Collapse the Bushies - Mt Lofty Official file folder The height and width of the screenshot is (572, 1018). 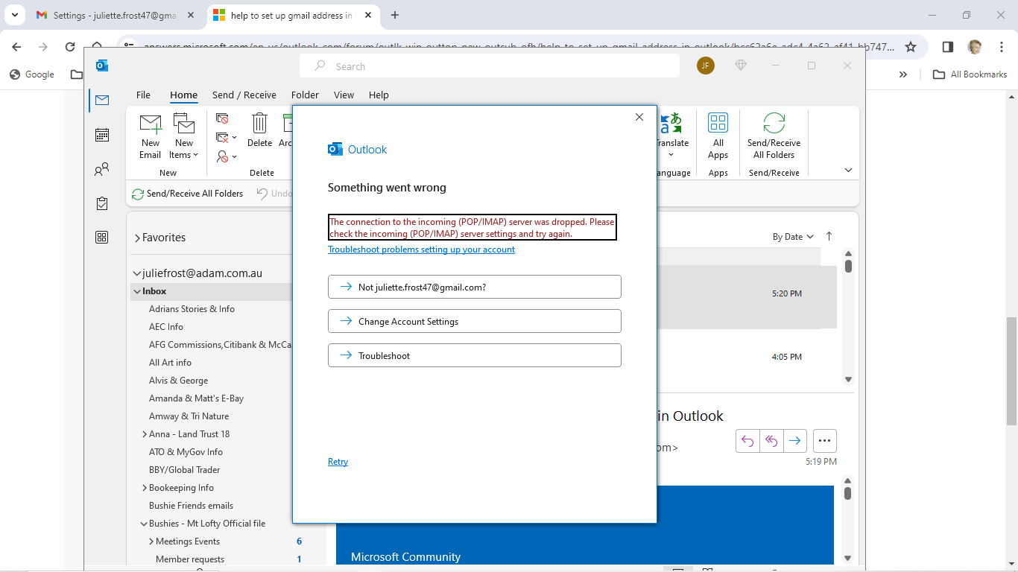pyautogui.click(x=144, y=523)
